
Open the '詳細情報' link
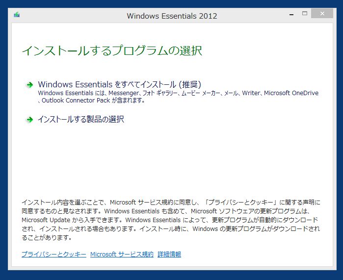click(169, 254)
